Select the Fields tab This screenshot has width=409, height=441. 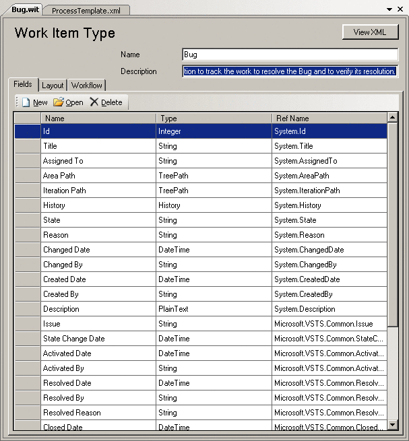[23, 84]
